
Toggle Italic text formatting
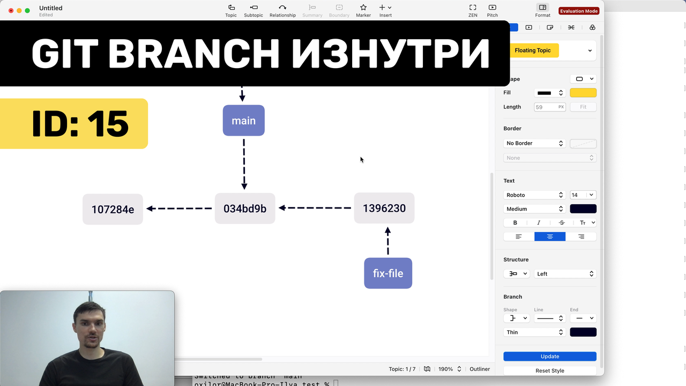[x=539, y=222]
